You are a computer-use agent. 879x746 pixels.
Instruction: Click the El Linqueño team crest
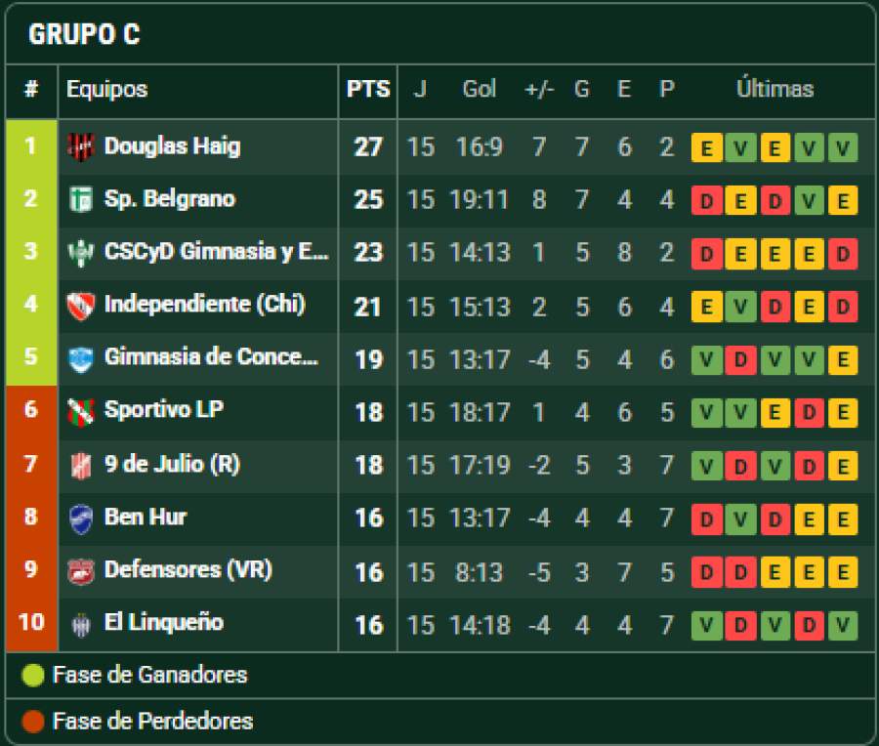80,623
